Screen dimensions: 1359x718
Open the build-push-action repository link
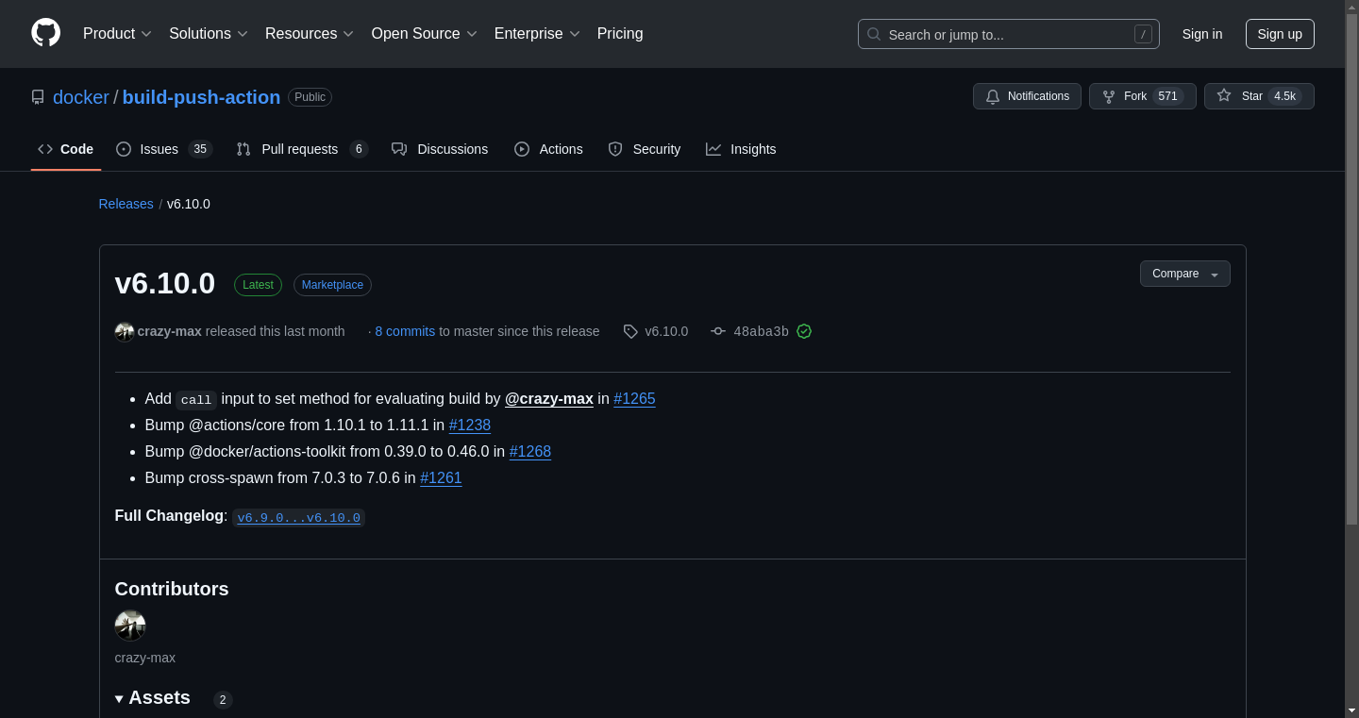click(201, 97)
